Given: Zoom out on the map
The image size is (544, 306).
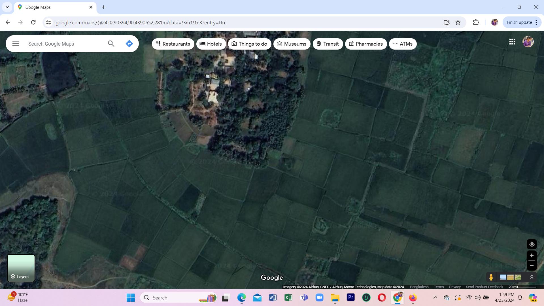Looking at the screenshot, I should point(532,265).
